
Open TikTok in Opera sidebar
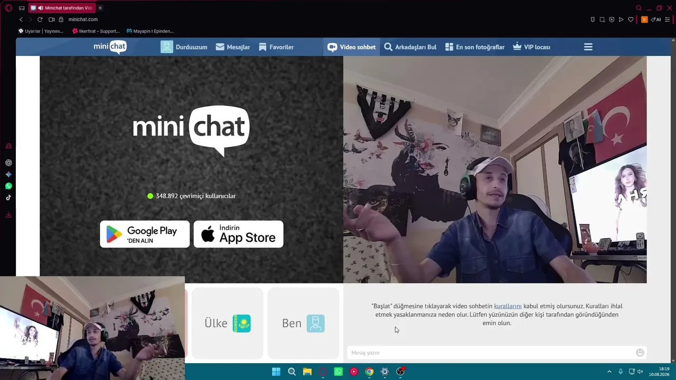[x=8, y=198]
